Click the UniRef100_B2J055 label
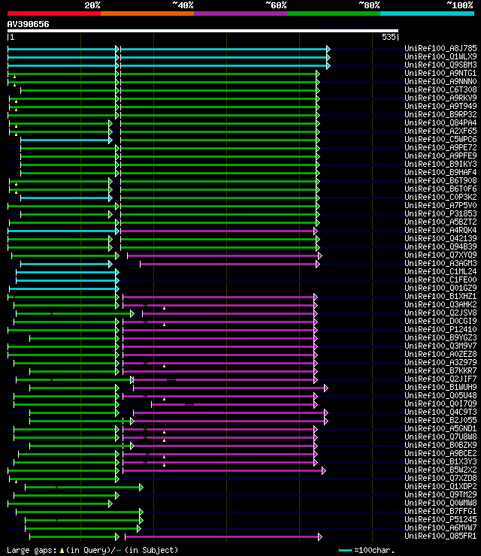Screen dimensions: 481x556 tap(440, 420)
